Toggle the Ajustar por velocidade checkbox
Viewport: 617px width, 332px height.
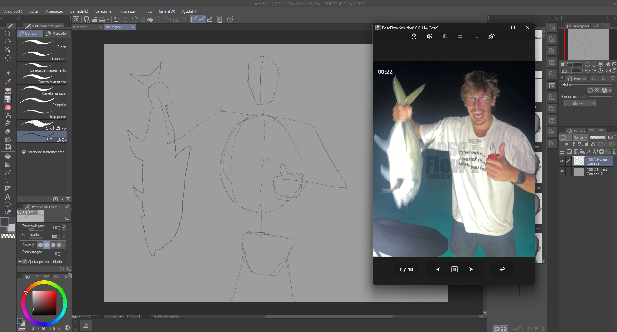[x=24, y=262]
